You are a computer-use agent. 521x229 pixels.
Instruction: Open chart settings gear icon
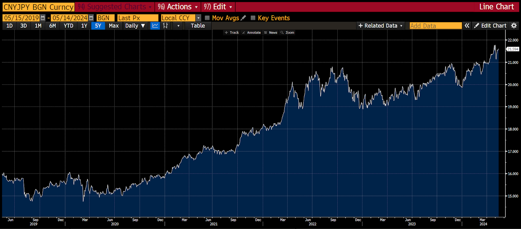point(514,26)
